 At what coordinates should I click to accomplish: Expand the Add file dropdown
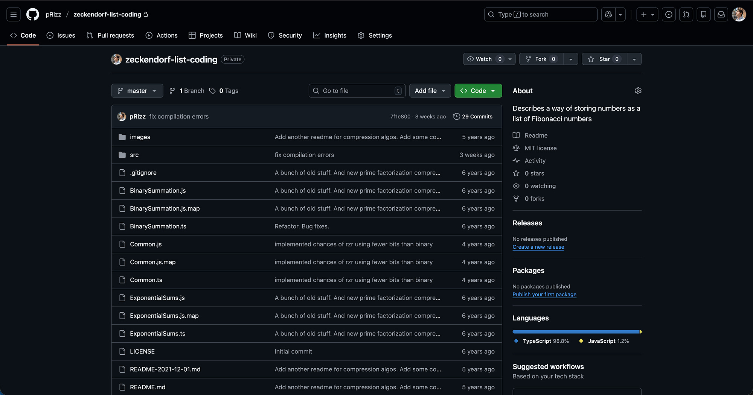click(x=430, y=91)
